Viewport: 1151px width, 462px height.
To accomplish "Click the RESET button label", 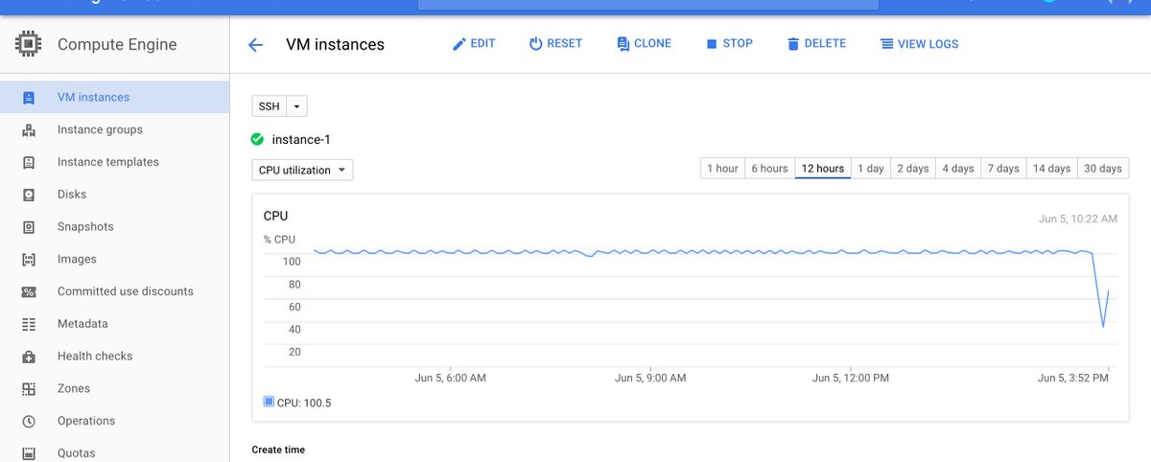I will coord(565,44).
